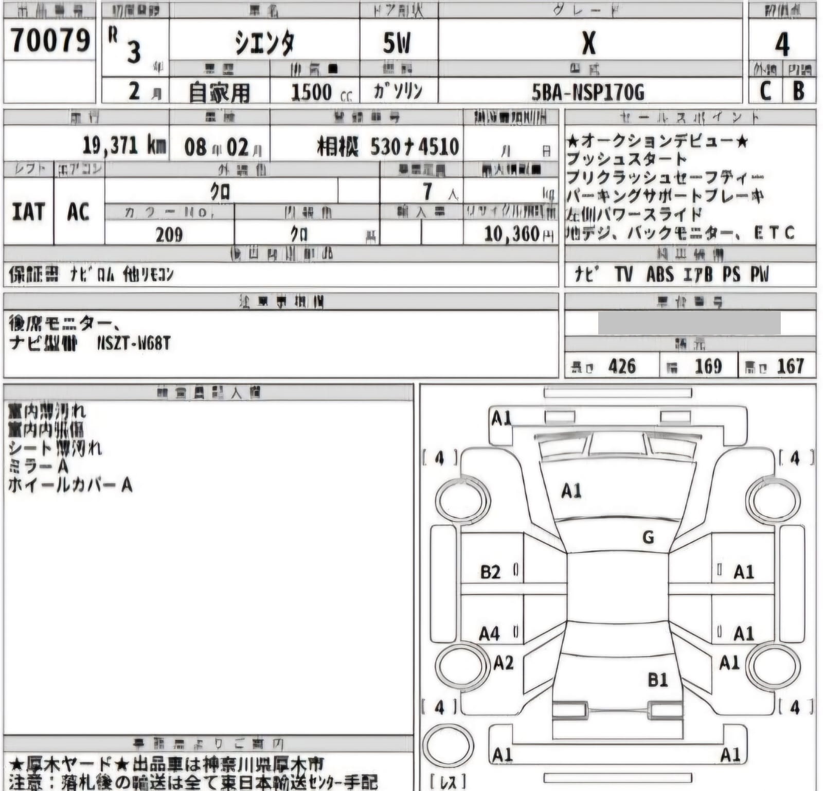Select the inspector note シート薄汚れ
Viewport: 823px width, 791px height.
(55, 448)
